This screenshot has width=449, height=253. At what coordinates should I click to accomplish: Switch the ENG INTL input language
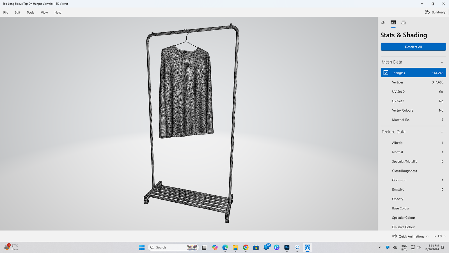(x=404, y=247)
